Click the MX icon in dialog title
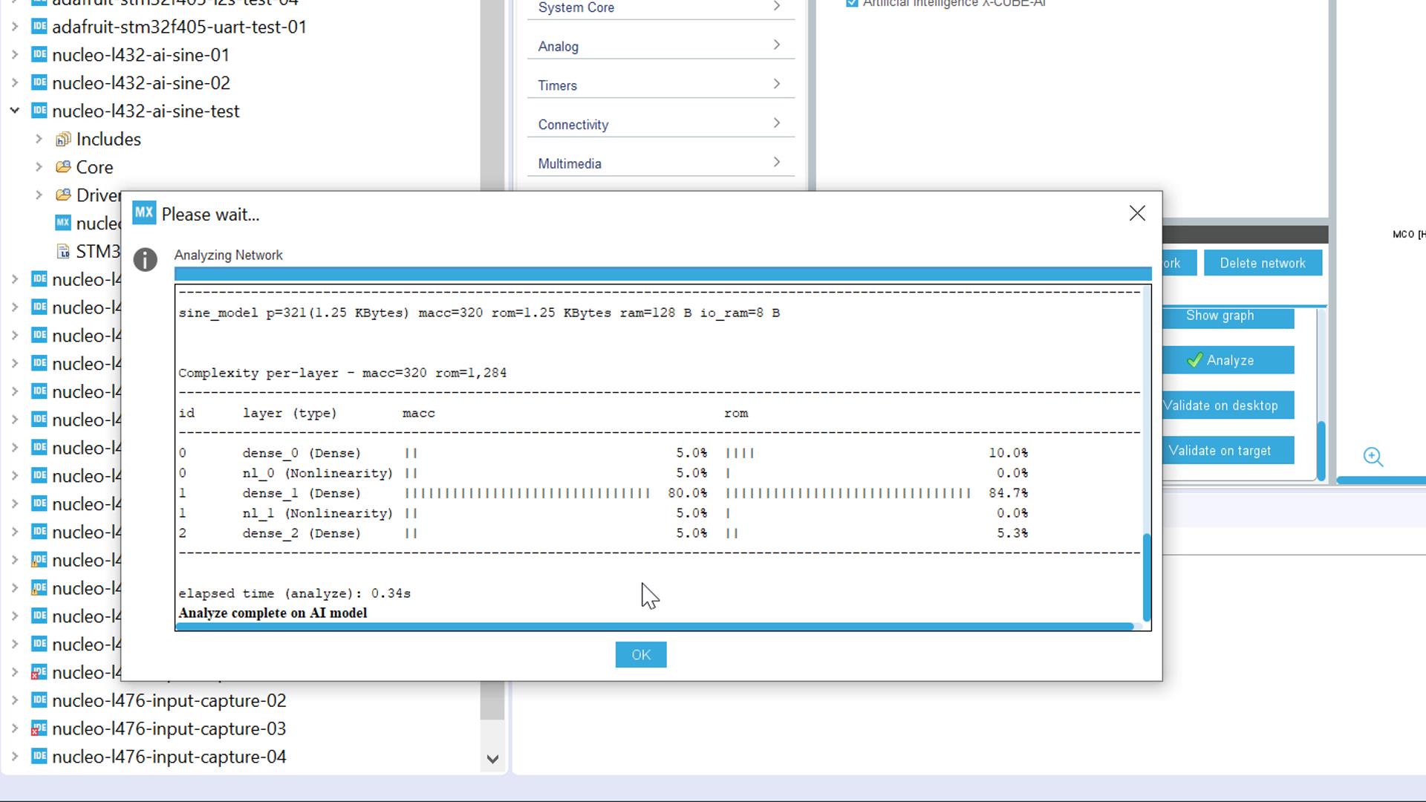Image resolution: width=1426 pixels, height=802 pixels. pyautogui.click(x=144, y=214)
